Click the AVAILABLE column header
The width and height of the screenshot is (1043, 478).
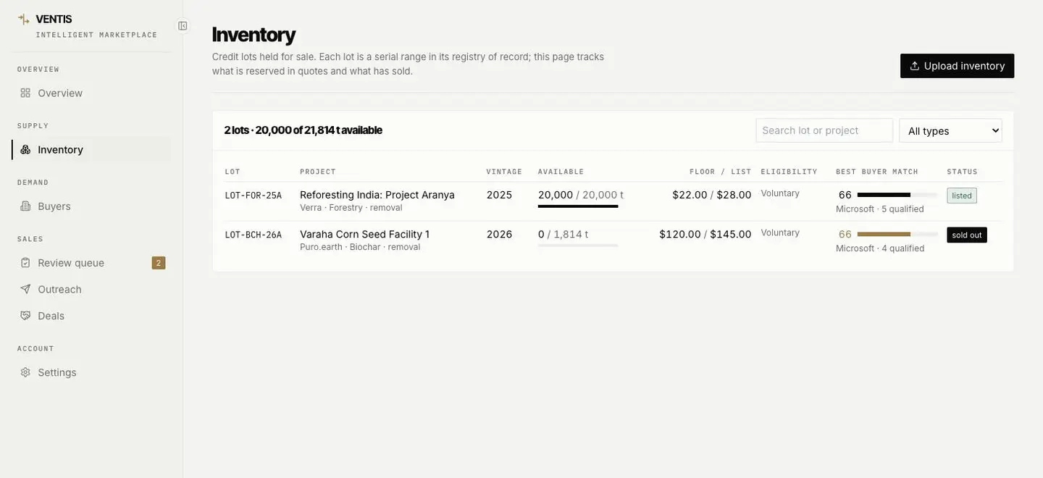click(x=561, y=172)
